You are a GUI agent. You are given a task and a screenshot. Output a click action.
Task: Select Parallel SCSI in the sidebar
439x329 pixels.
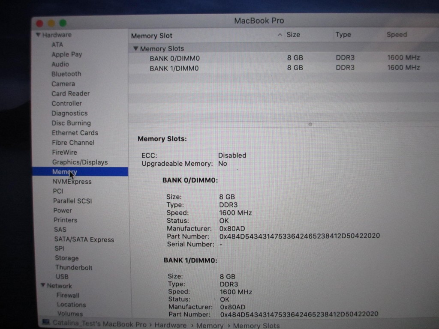(72, 201)
